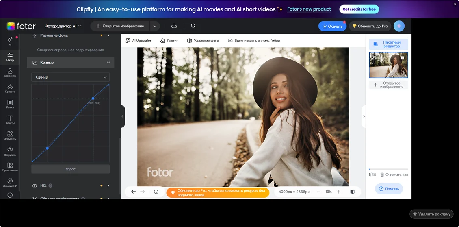Open Фоторедактор AI dropdown menu

63,26
